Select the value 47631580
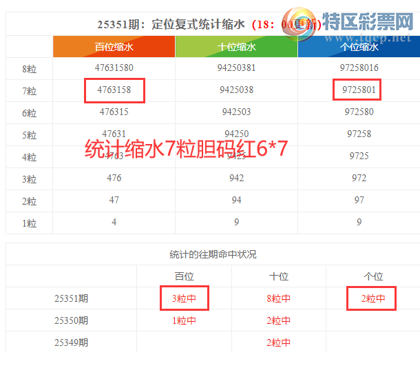 (114, 68)
